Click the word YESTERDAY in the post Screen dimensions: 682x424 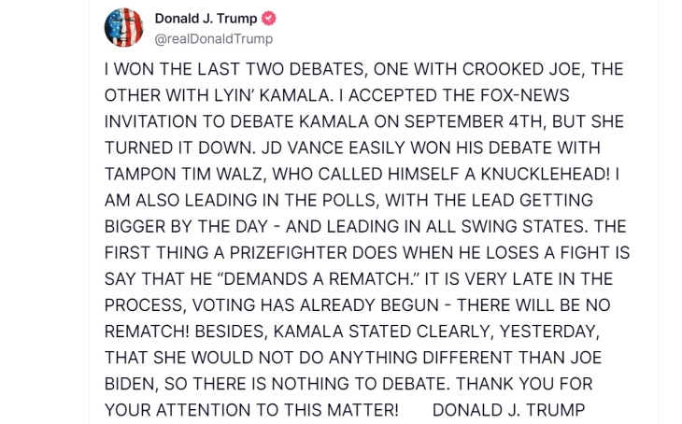[549, 332]
